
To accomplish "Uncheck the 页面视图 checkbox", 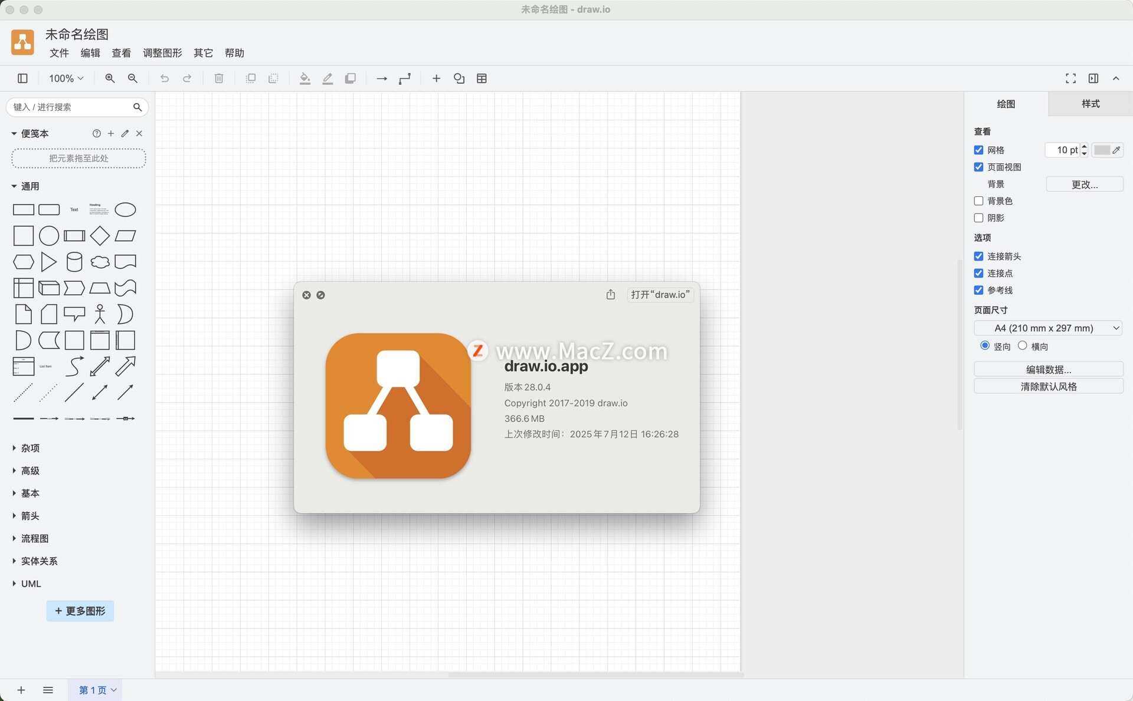I will point(978,167).
